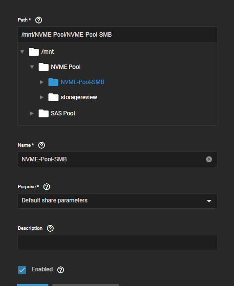The height and width of the screenshot is (286, 234).
Task: Open the Purpose help tooltip icon
Action: (46, 187)
